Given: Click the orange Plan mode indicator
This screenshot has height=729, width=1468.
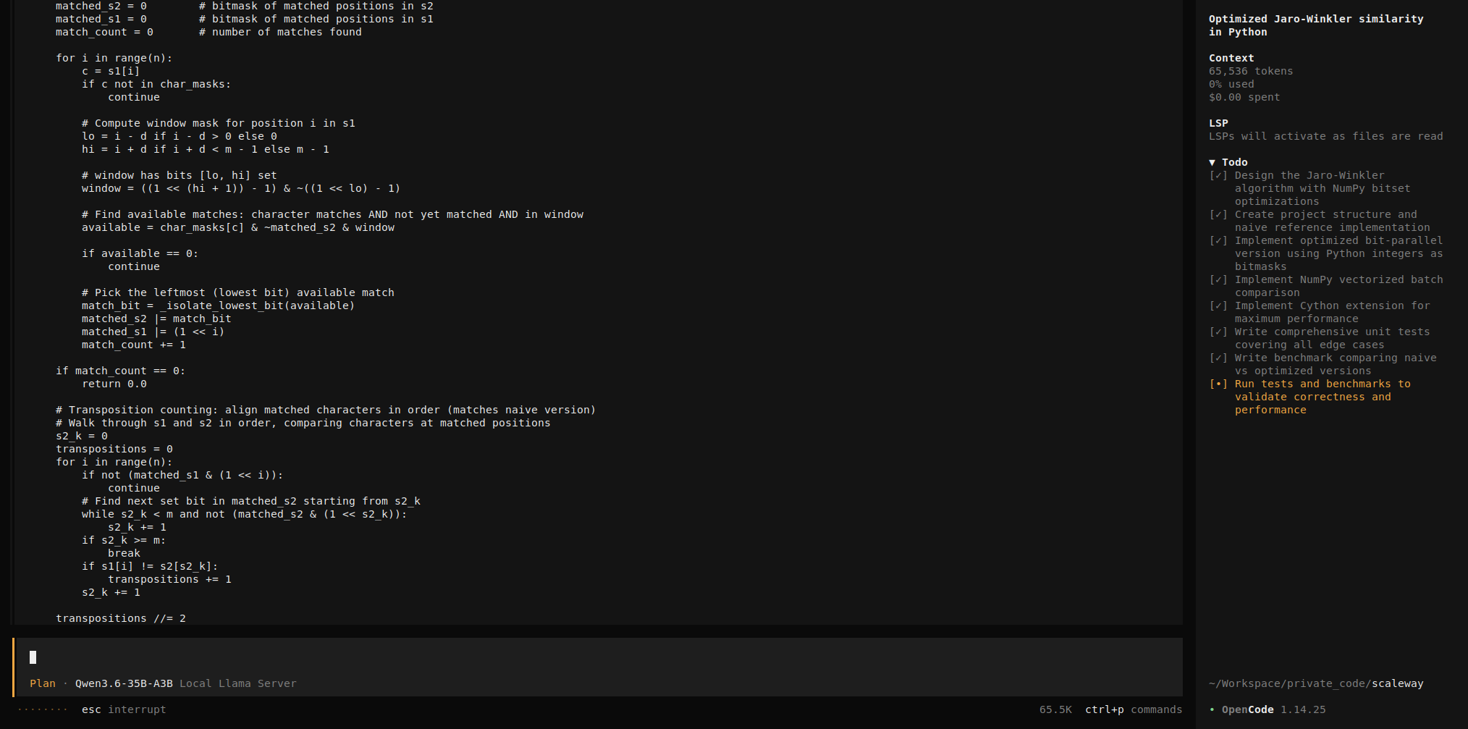Looking at the screenshot, I should click(43, 683).
